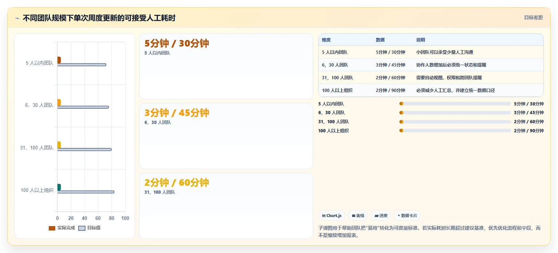Click the 表格 tag chip

pyautogui.click(x=358, y=216)
